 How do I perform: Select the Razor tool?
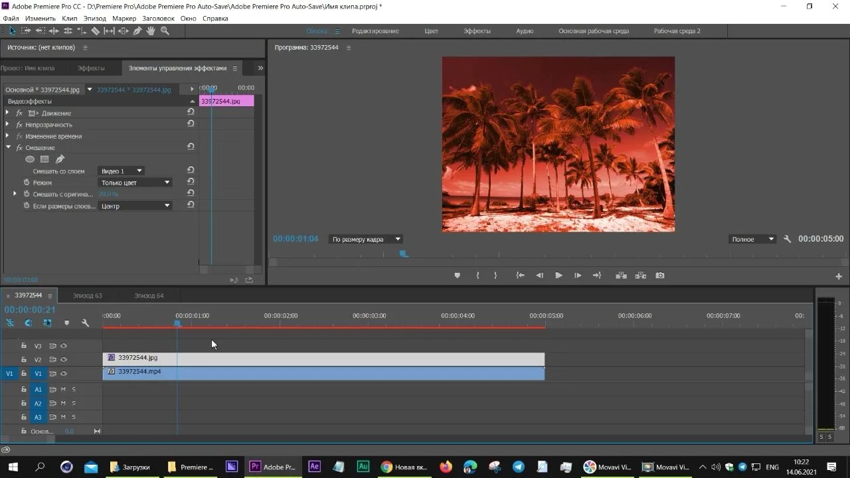click(x=95, y=31)
